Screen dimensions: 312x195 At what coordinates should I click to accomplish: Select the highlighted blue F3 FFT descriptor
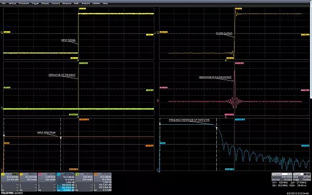[x=66, y=182]
